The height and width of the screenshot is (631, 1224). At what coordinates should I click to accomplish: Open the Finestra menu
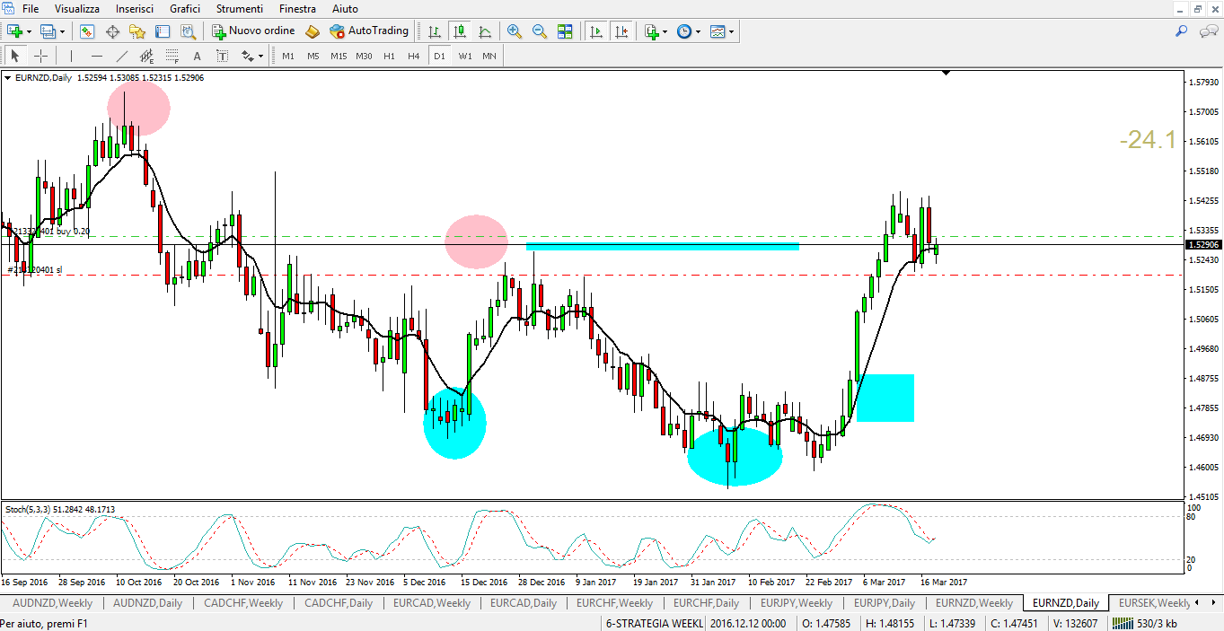point(297,9)
